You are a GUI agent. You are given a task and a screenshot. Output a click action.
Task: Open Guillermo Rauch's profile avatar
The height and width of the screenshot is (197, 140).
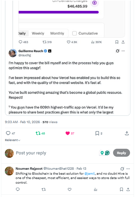13,53
